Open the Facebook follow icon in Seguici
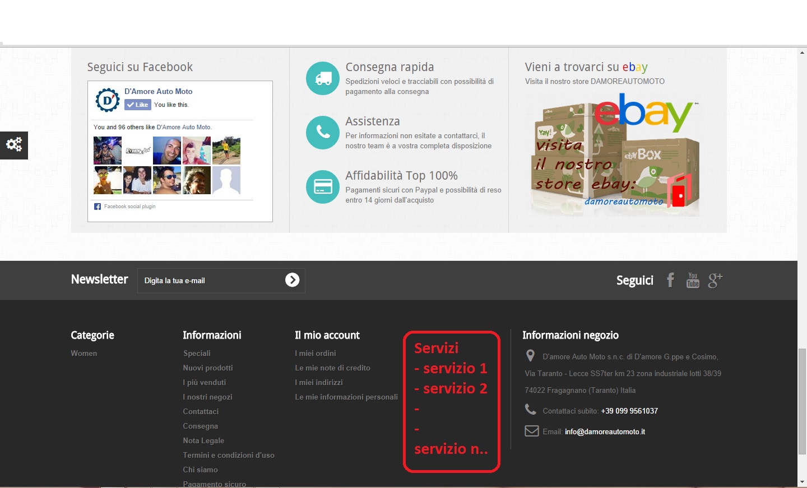 (670, 280)
